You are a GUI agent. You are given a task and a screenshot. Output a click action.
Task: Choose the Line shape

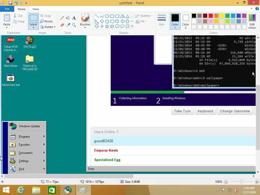pos(97,16)
